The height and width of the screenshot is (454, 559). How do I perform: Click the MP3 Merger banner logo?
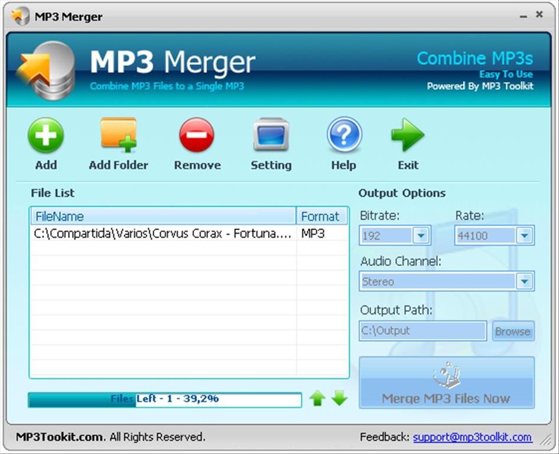[45, 70]
